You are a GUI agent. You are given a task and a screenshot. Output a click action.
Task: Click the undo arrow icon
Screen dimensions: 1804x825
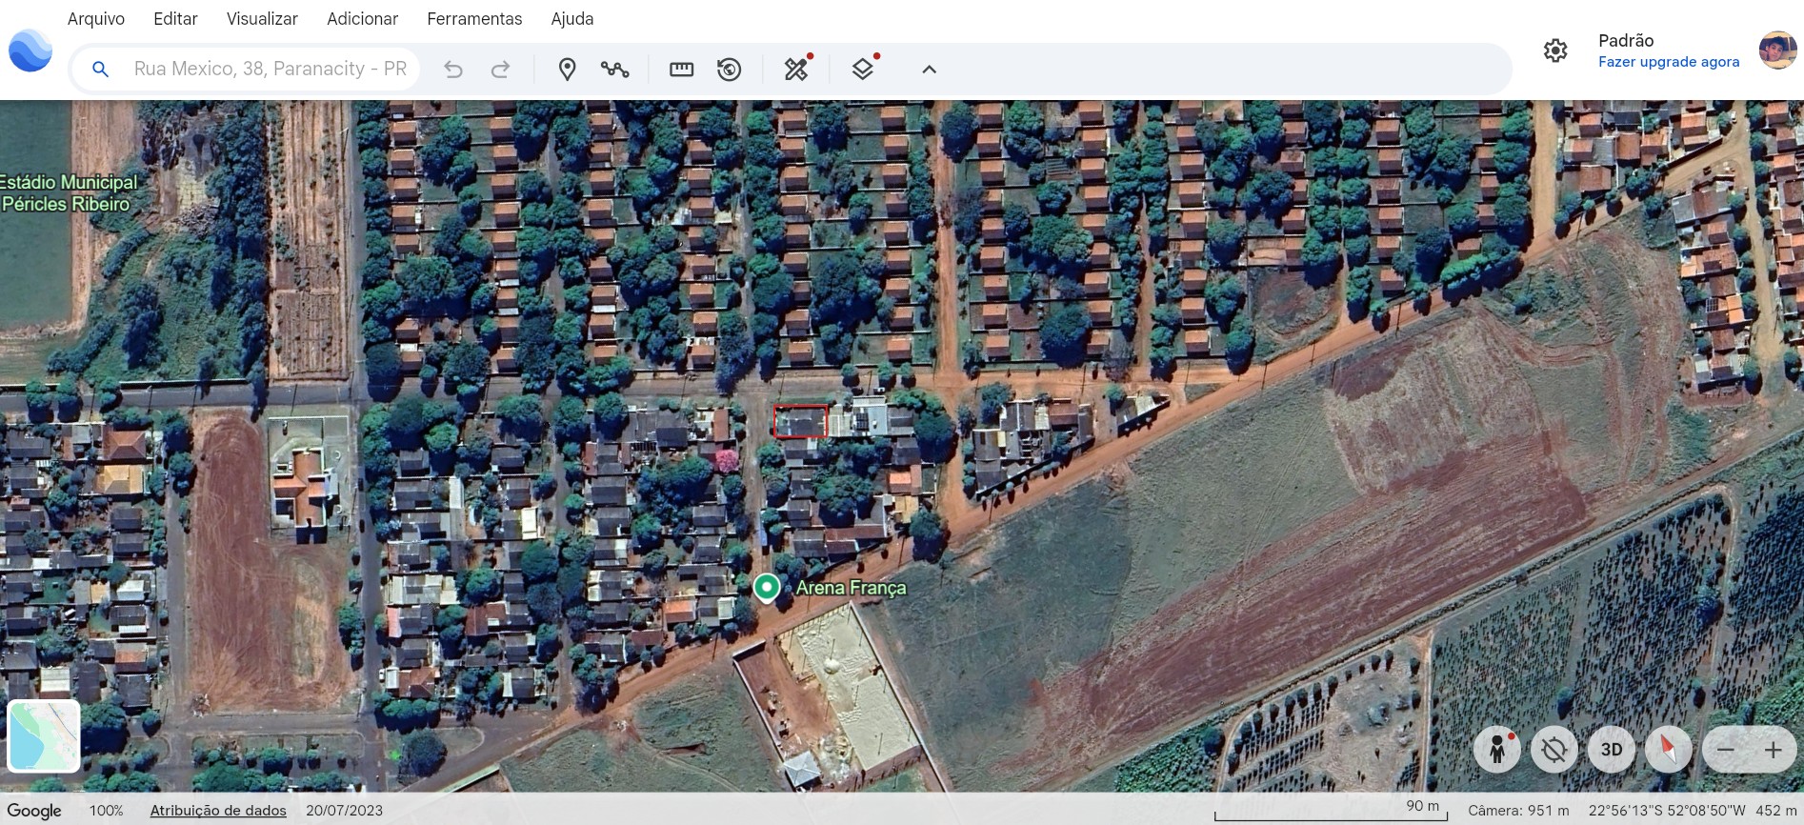click(453, 70)
